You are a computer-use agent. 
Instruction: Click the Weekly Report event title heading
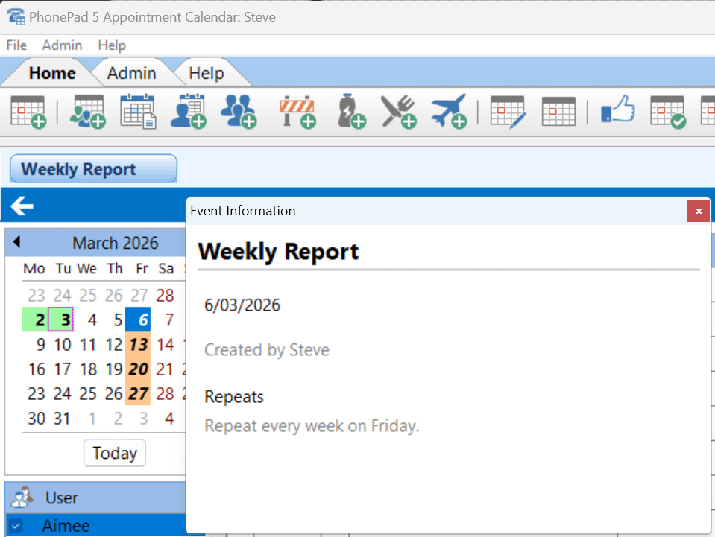pyautogui.click(x=278, y=252)
